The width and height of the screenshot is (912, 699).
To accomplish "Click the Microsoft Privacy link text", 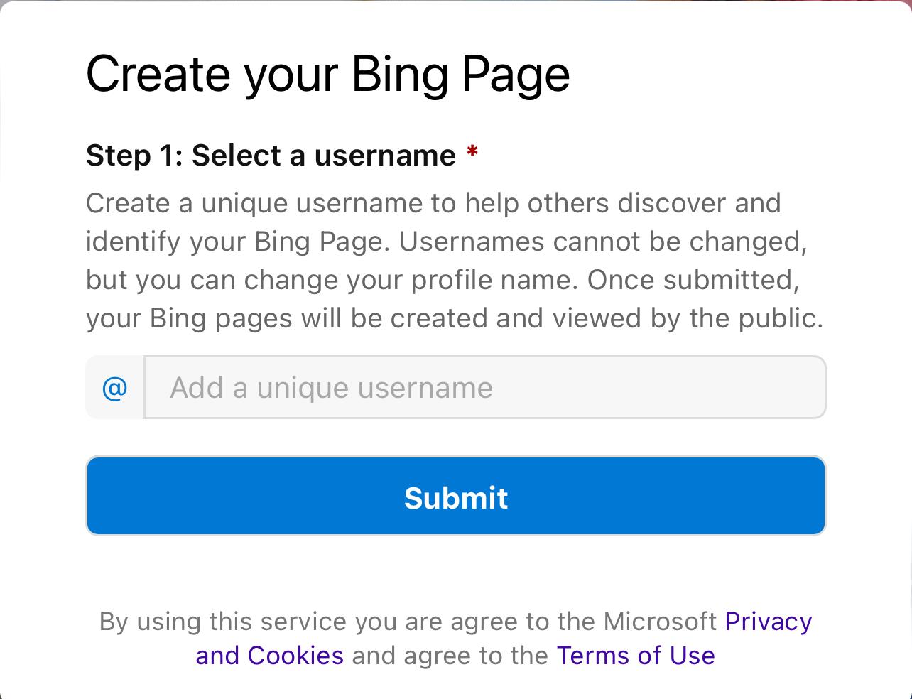I will (x=767, y=621).
